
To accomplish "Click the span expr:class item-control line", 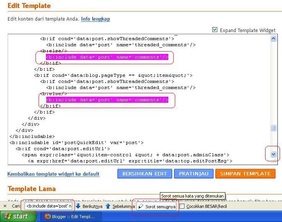I will tap(126, 155).
